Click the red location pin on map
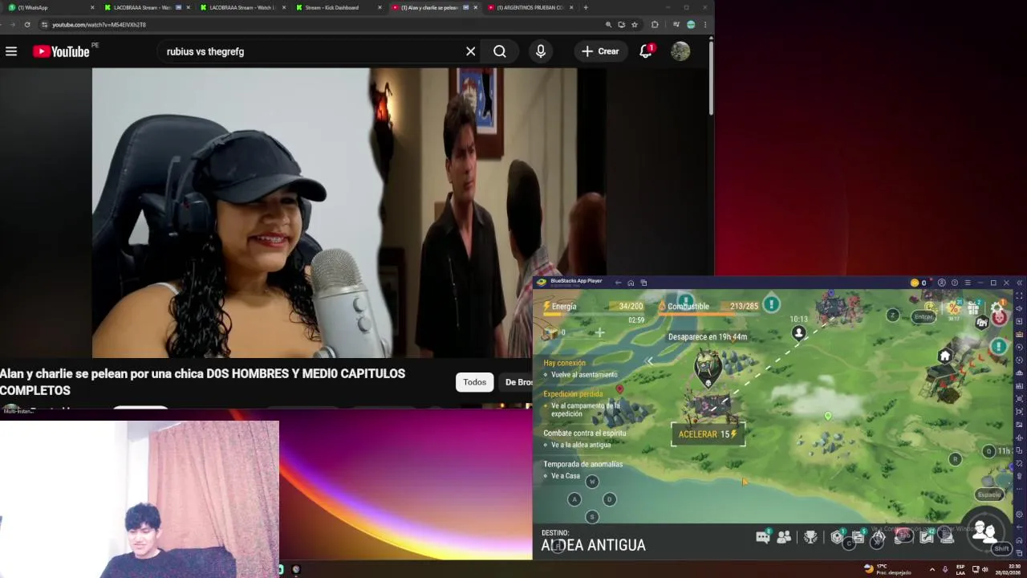Viewport: 1027px width, 578px height. (619, 389)
